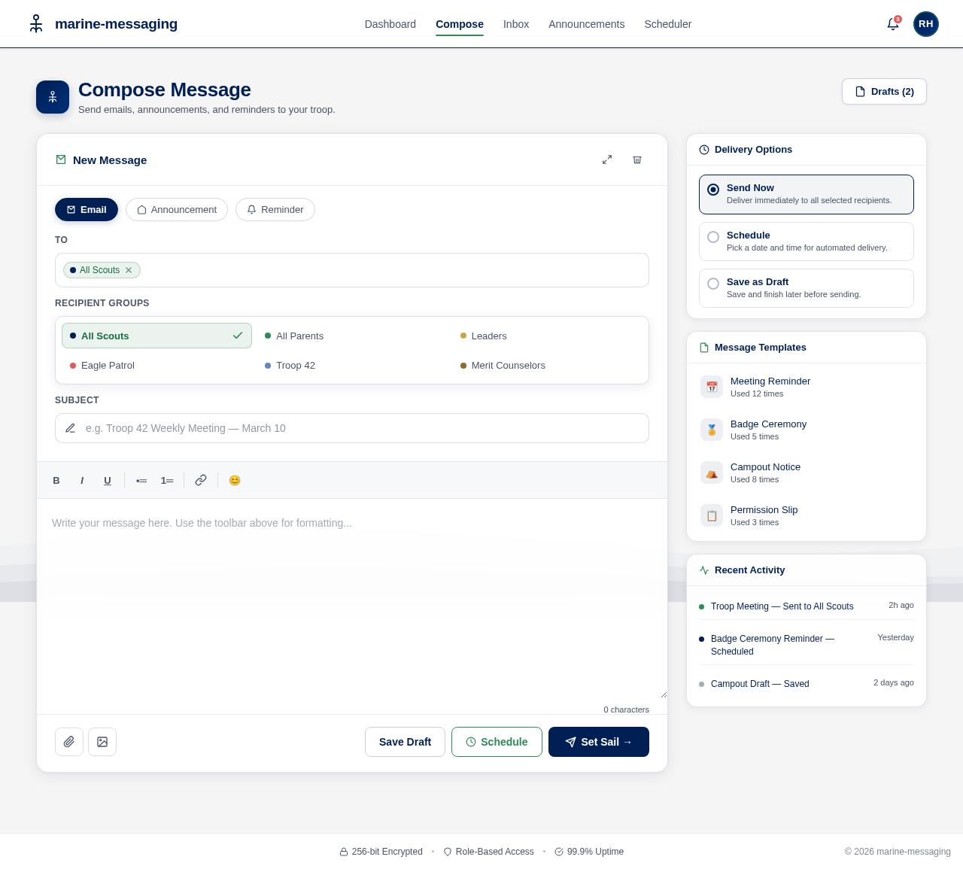The width and height of the screenshot is (963, 869).
Task: Insert a numbered list
Action: (166, 480)
